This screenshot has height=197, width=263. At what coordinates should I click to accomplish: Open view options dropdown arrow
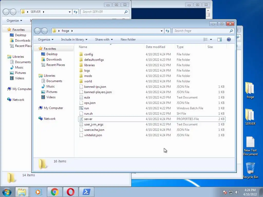pos(211,40)
